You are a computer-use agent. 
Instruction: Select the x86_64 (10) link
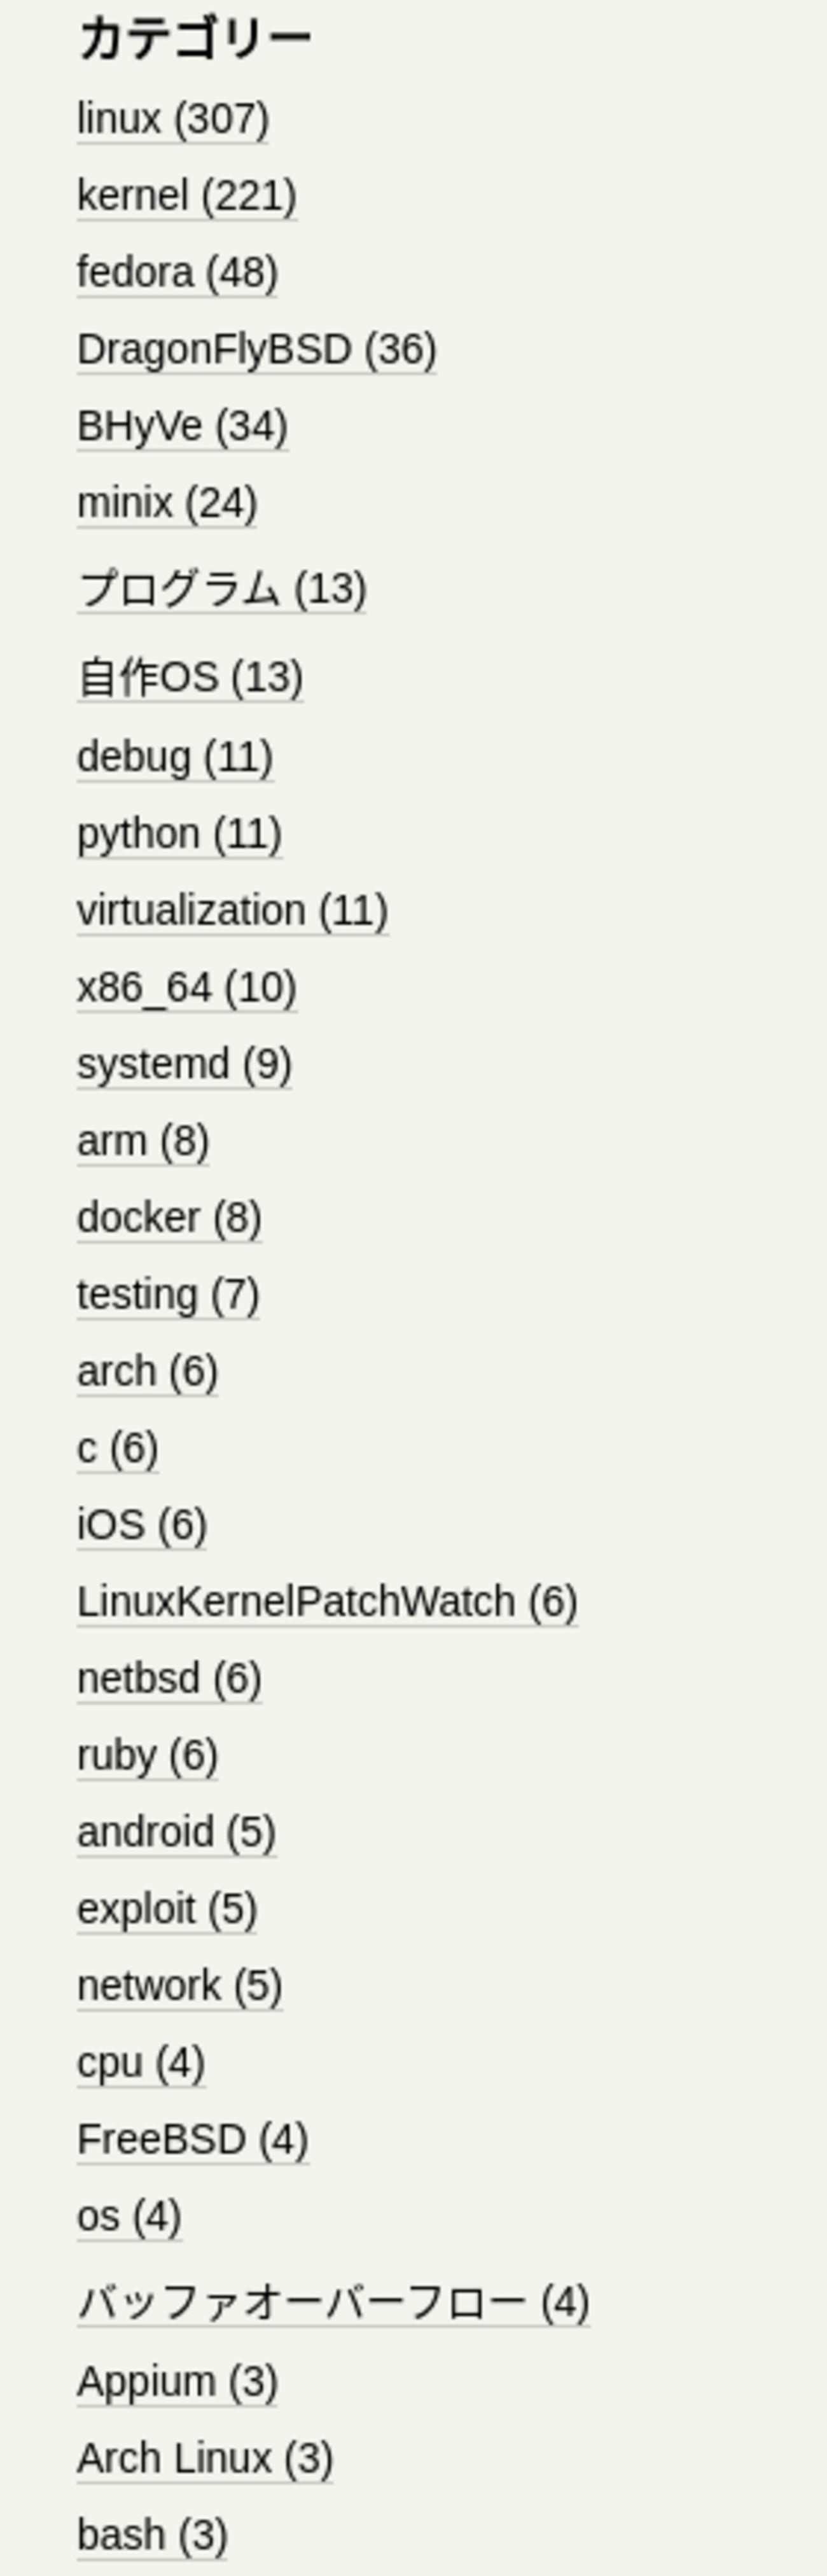(x=186, y=988)
